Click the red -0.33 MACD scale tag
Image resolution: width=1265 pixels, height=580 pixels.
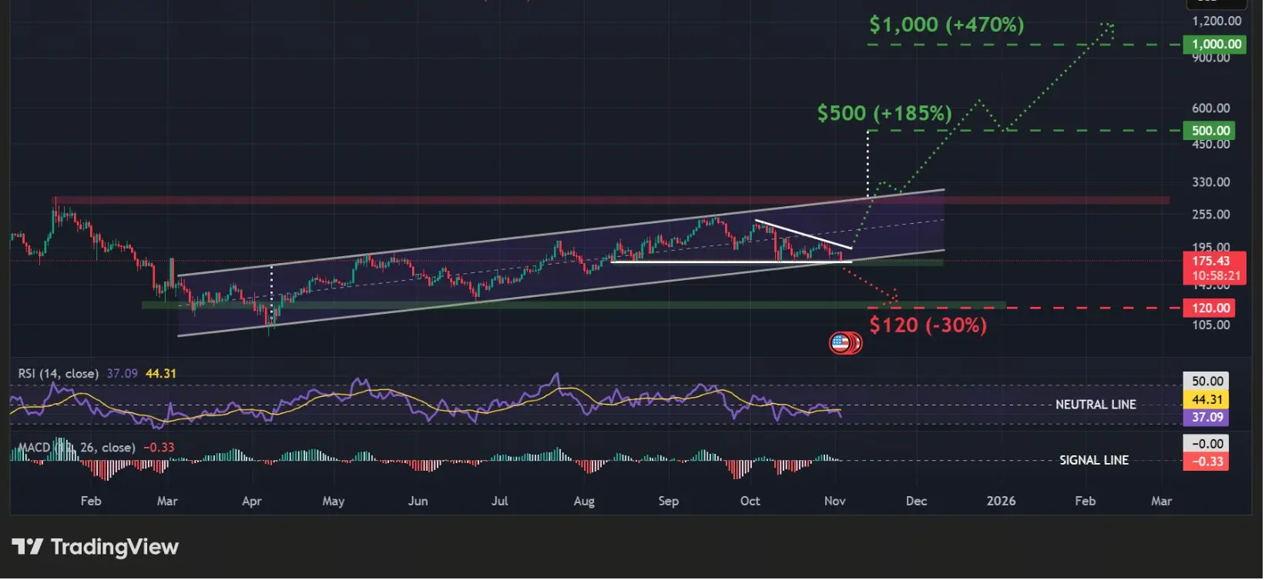click(1206, 462)
